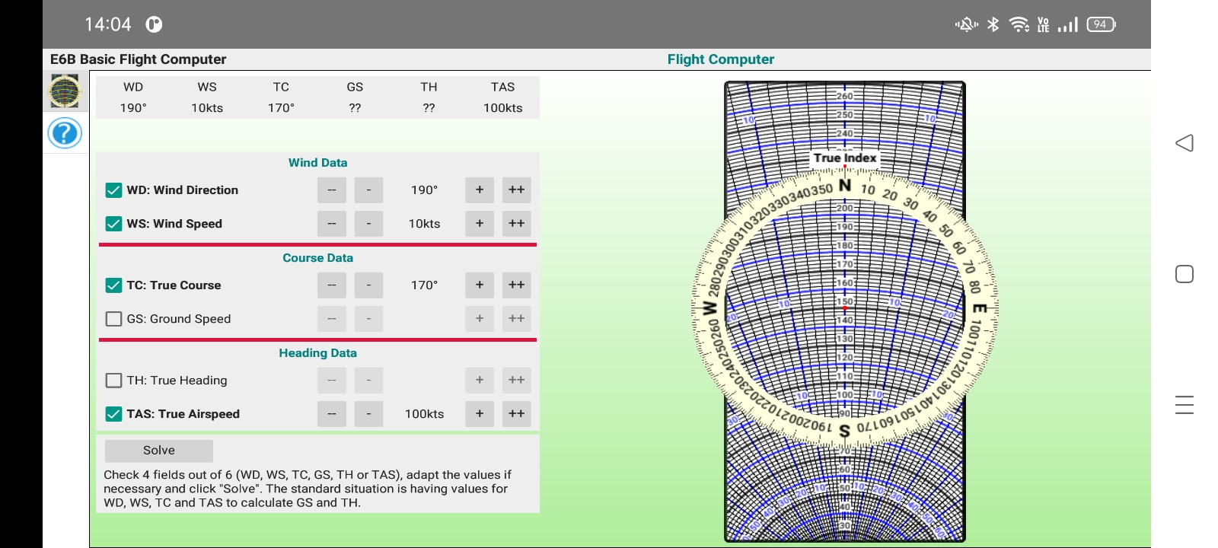Click the WS summary column header
The image size is (1218, 548).
click(x=207, y=88)
